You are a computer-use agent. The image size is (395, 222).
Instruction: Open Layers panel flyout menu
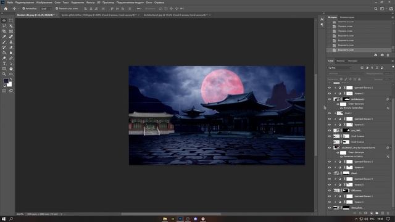(x=393, y=61)
